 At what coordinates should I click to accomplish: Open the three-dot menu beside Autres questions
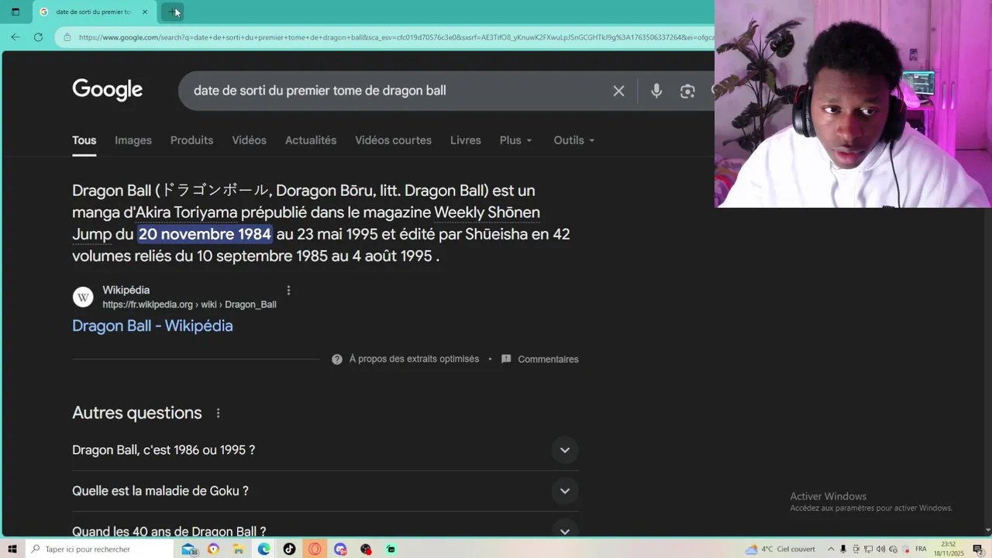(x=218, y=413)
